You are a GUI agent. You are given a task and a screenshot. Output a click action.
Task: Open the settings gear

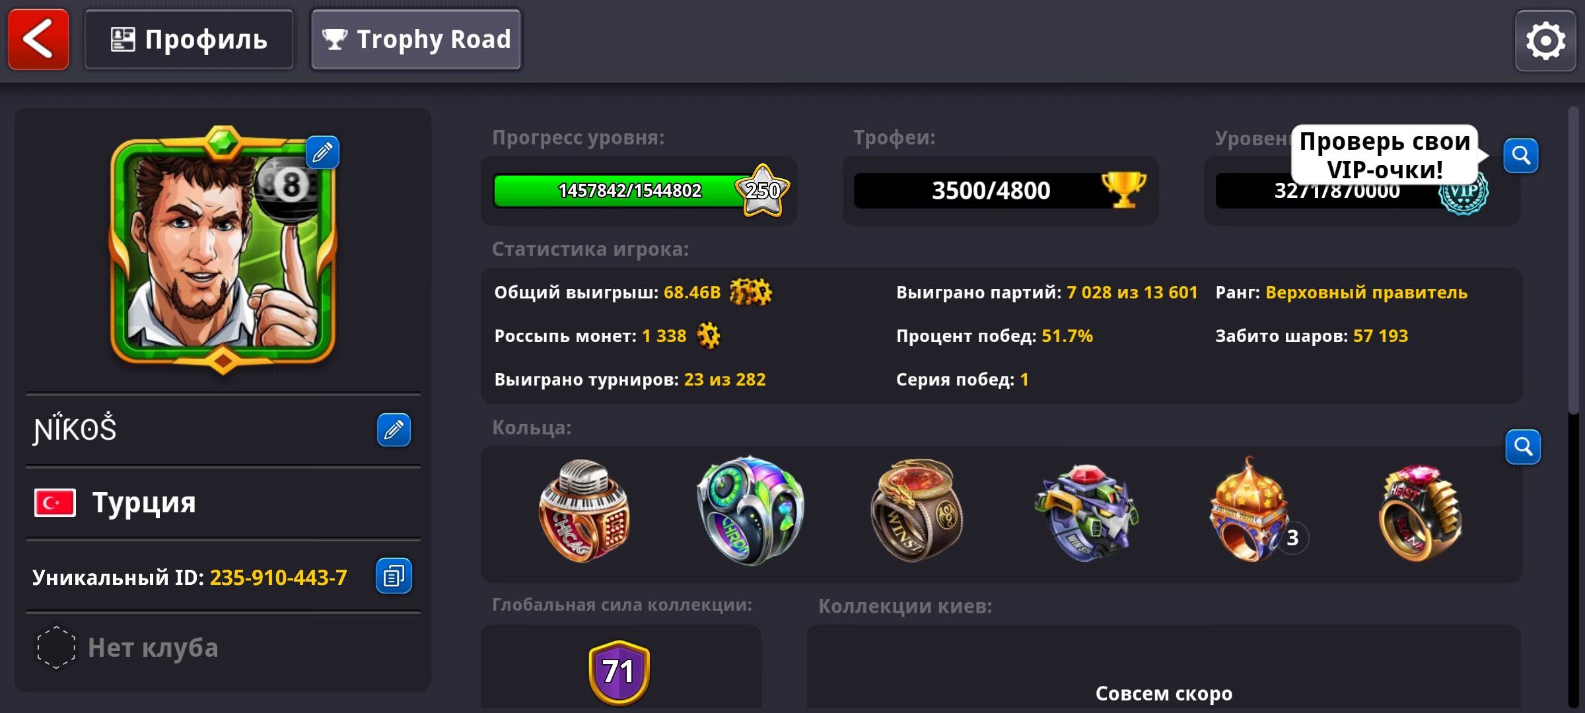click(1545, 41)
